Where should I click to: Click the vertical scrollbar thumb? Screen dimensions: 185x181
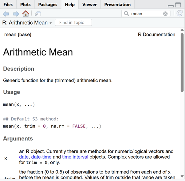click(182, 62)
